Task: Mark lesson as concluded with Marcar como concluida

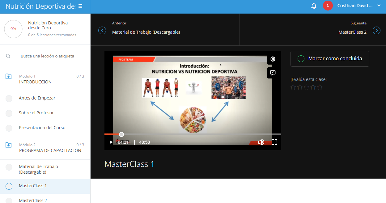Action: (x=330, y=59)
